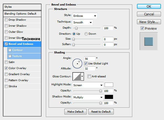
Task: Disable Use Global Light
Action: [x=86, y=63]
